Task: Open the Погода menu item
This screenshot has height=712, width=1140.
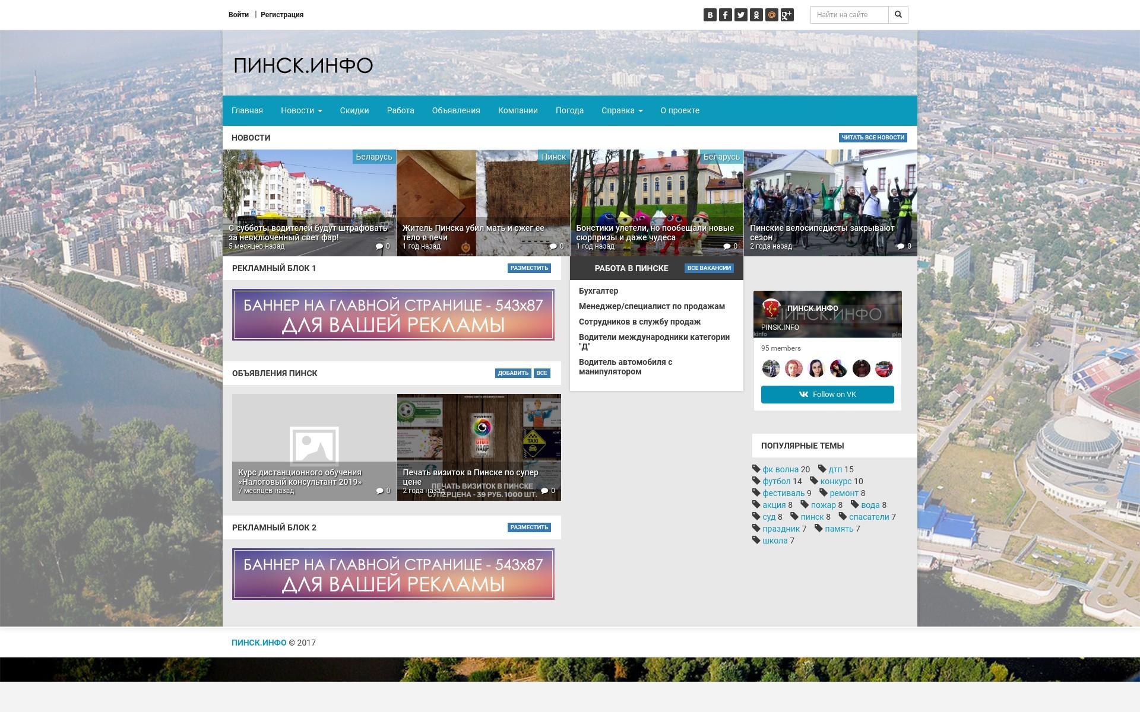Action: [x=569, y=110]
